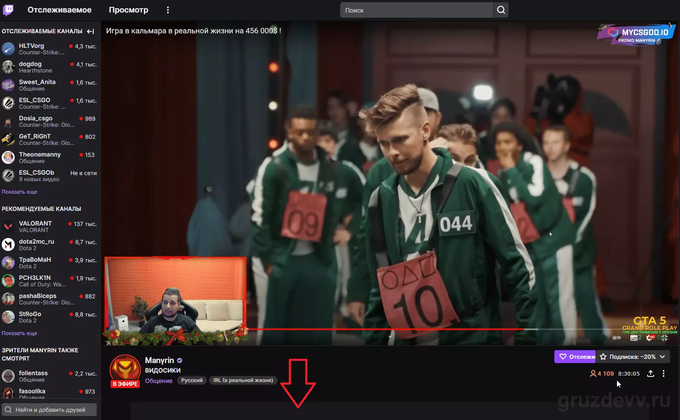Open the three-dot menu beside Просмотр
The image size is (680, 420).
click(168, 10)
